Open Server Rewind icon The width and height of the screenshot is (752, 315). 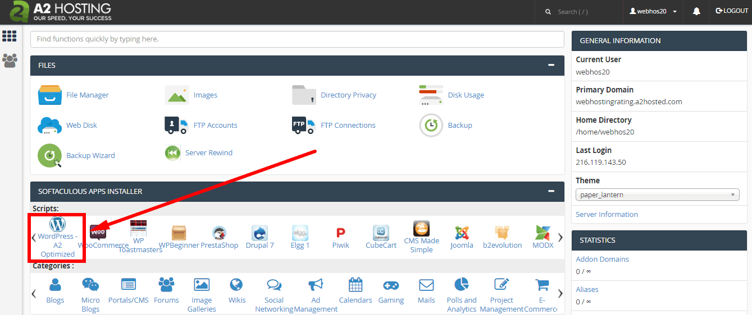[173, 152]
